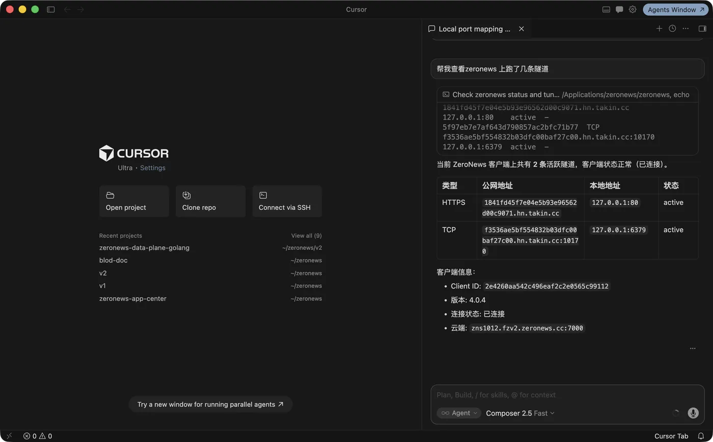Screen dimensions: 713x442
Task: Close the Local port mapping tab
Action: (521, 29)
